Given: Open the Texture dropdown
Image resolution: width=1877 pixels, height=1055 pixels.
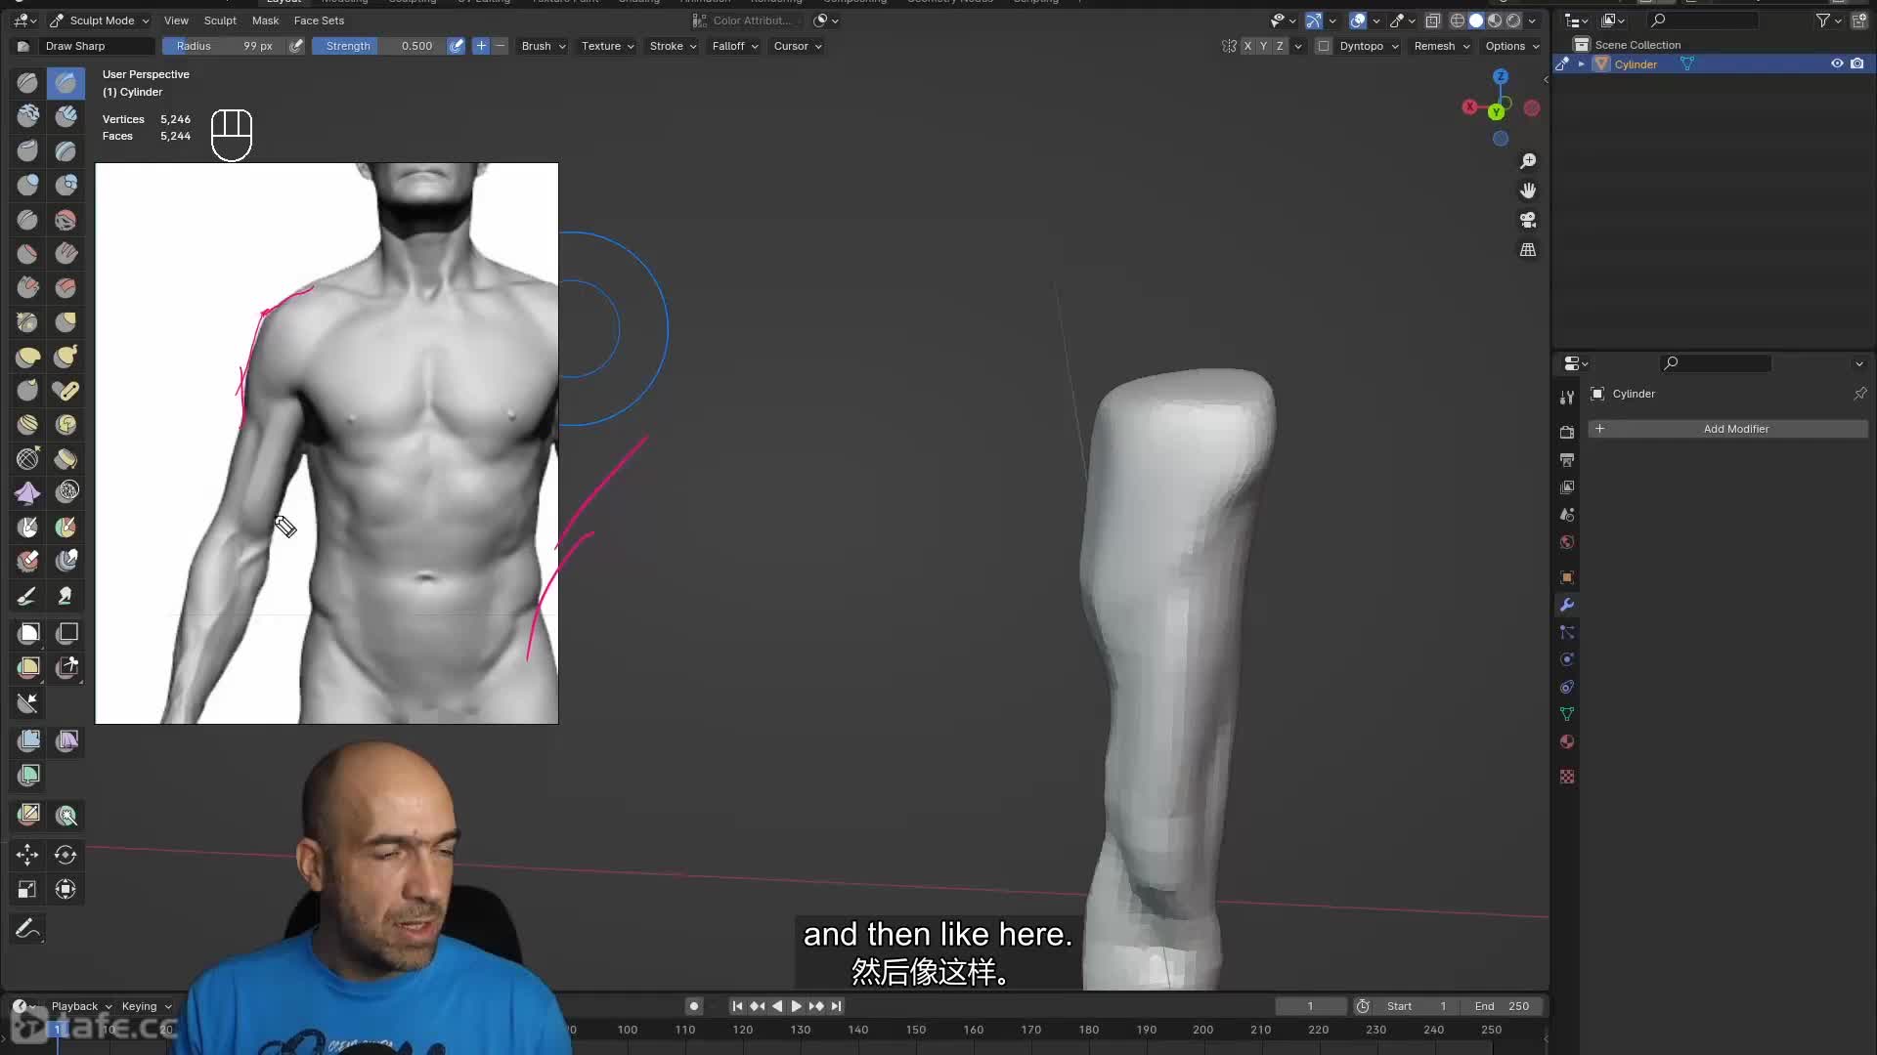Looking at the screenshot, I should [x=607, y=46].
